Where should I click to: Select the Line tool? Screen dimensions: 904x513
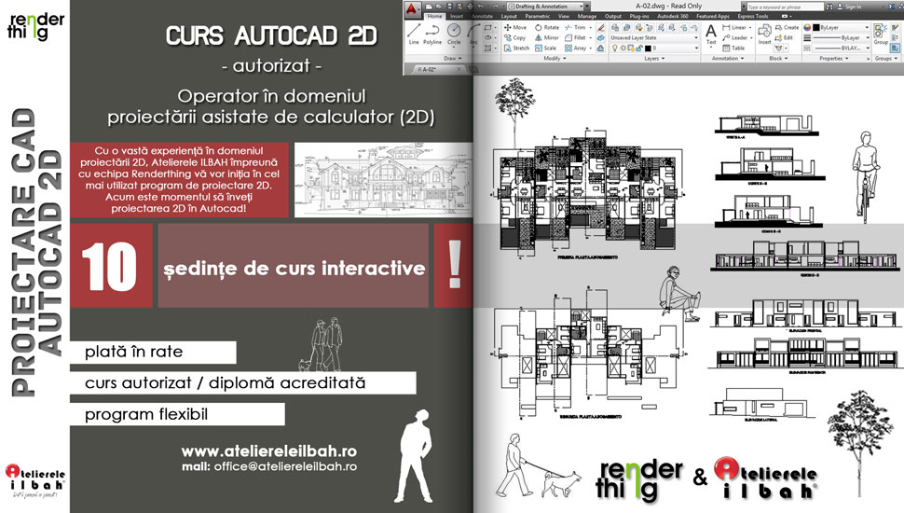click(414, 35)
